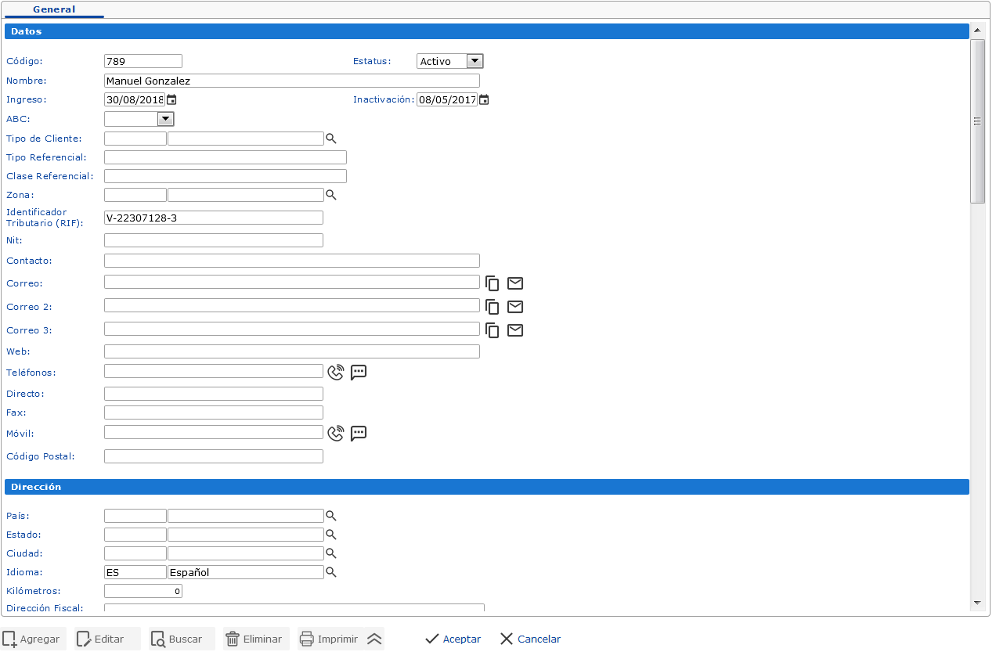Click the Agregar button

33,639
